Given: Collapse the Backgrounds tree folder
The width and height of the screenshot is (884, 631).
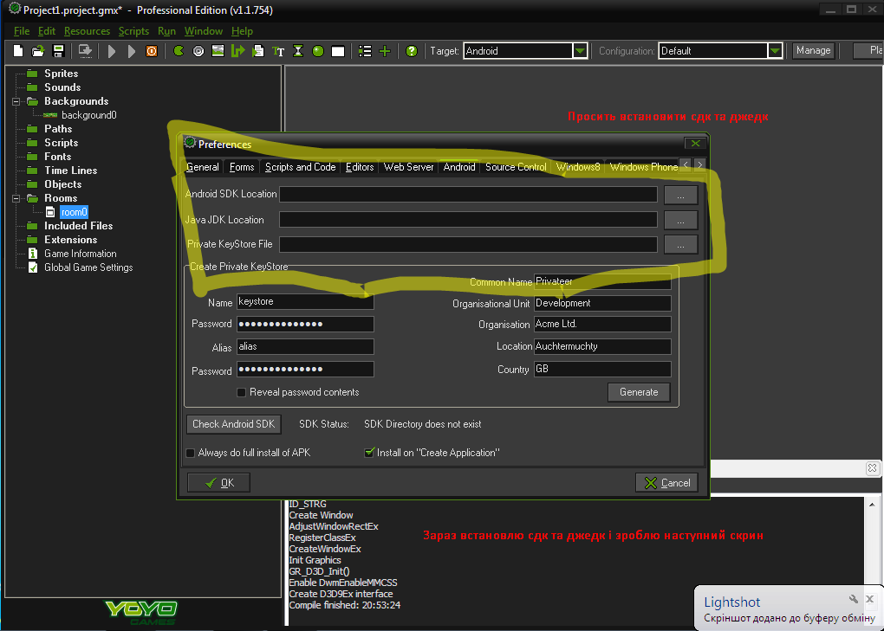Looking at the screenshot, I should (x=16, y=101).
